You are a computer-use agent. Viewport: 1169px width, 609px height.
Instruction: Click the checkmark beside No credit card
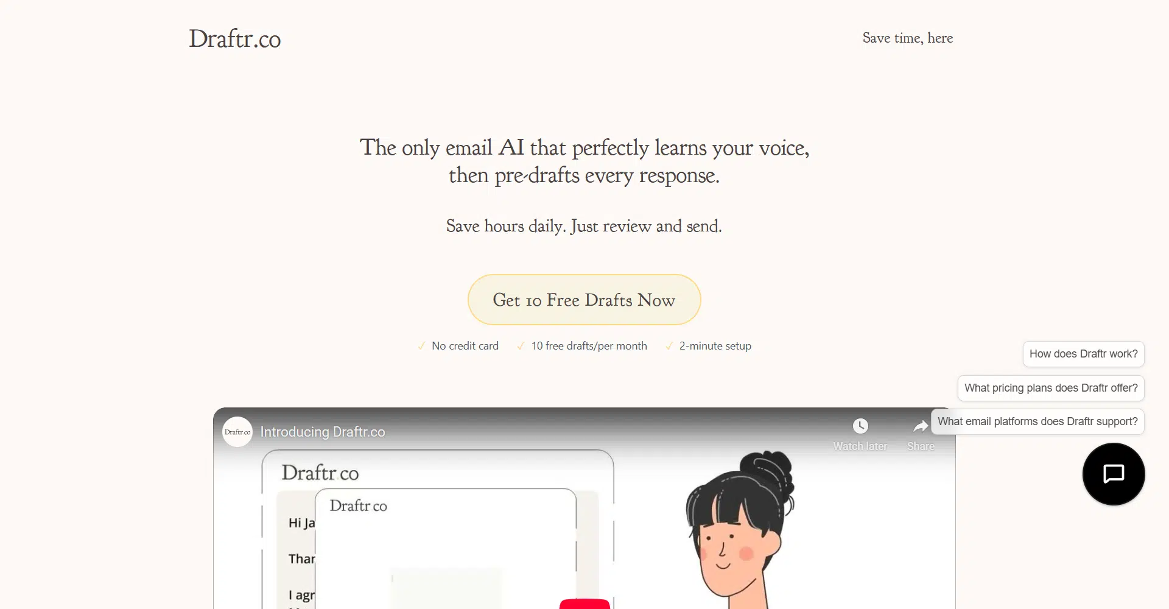tap(421, 346)
